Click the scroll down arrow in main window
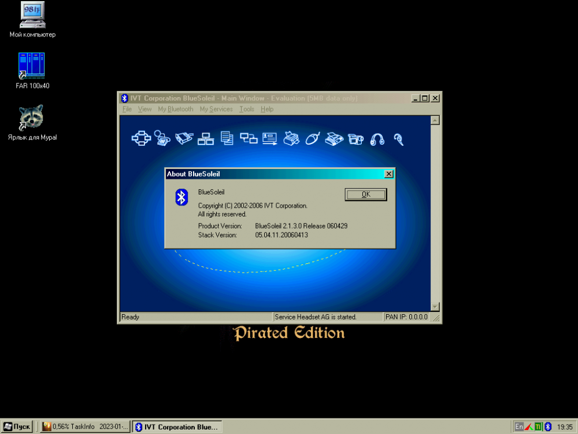This screenshot has width=578, height=434. coord(435,307)
